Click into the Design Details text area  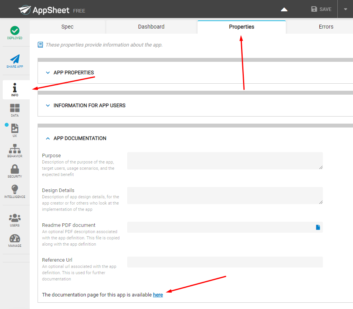point(225,196)
